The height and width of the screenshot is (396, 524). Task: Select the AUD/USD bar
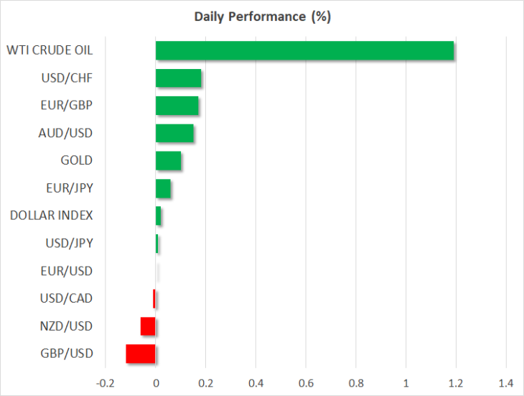(x=174, y=133)
